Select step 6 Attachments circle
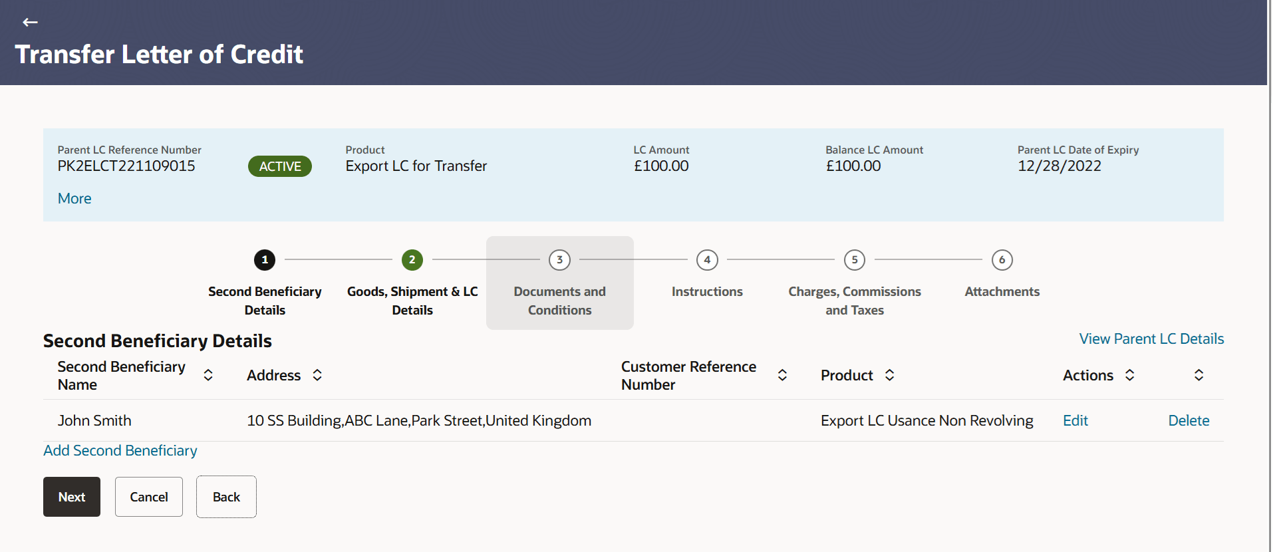The width and height of the screenshot is (1273, 552). 1002,260
